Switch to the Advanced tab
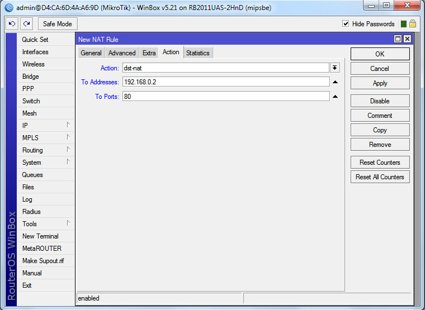The height and width of the screenshot is (310, 425). point(122,53)
